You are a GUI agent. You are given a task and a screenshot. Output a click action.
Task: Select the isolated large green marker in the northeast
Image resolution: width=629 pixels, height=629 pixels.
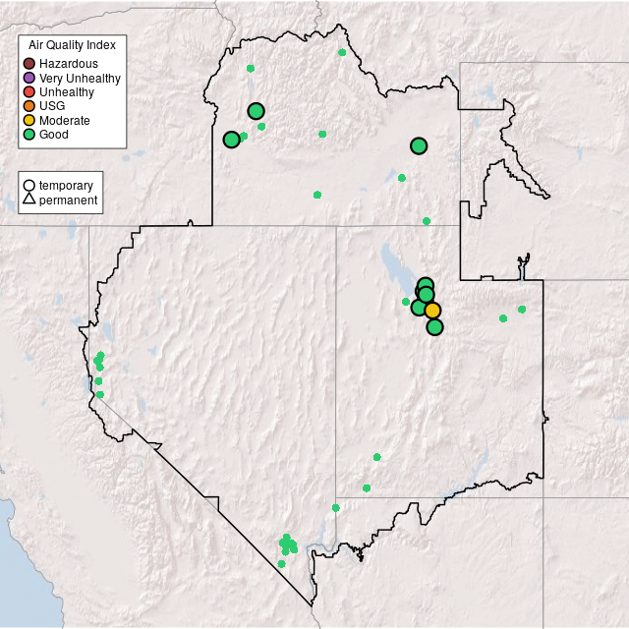pyautogui.click(x=419, y=145)
